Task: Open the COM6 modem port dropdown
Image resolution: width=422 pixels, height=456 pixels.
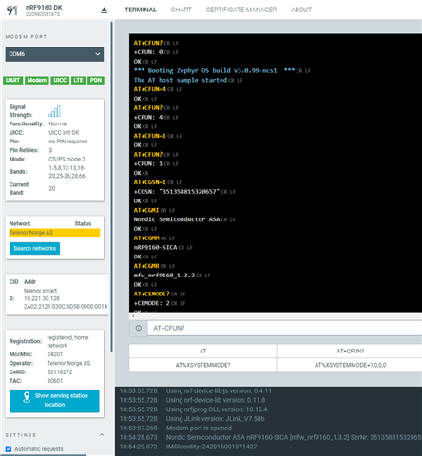Action: pos(54,54)
